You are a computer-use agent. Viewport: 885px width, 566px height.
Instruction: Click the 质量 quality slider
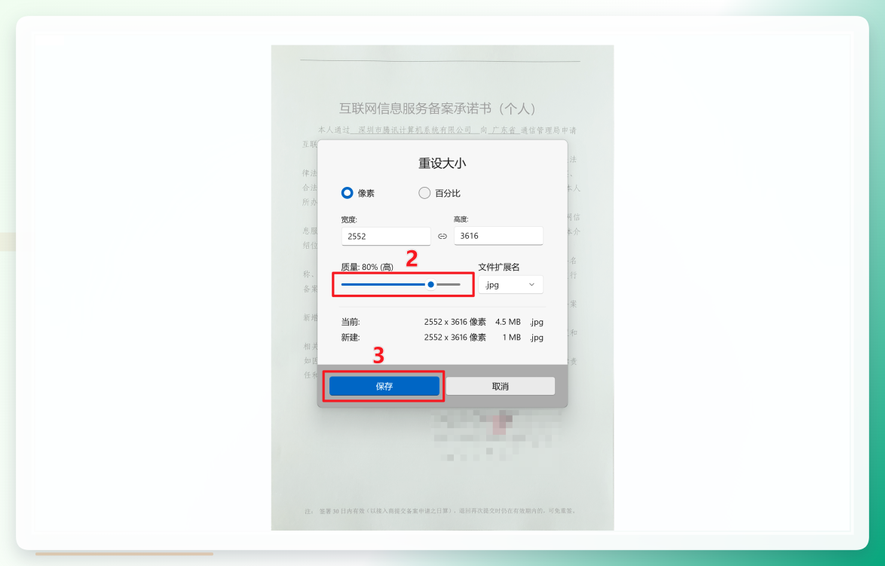click(x=401, y=284)
